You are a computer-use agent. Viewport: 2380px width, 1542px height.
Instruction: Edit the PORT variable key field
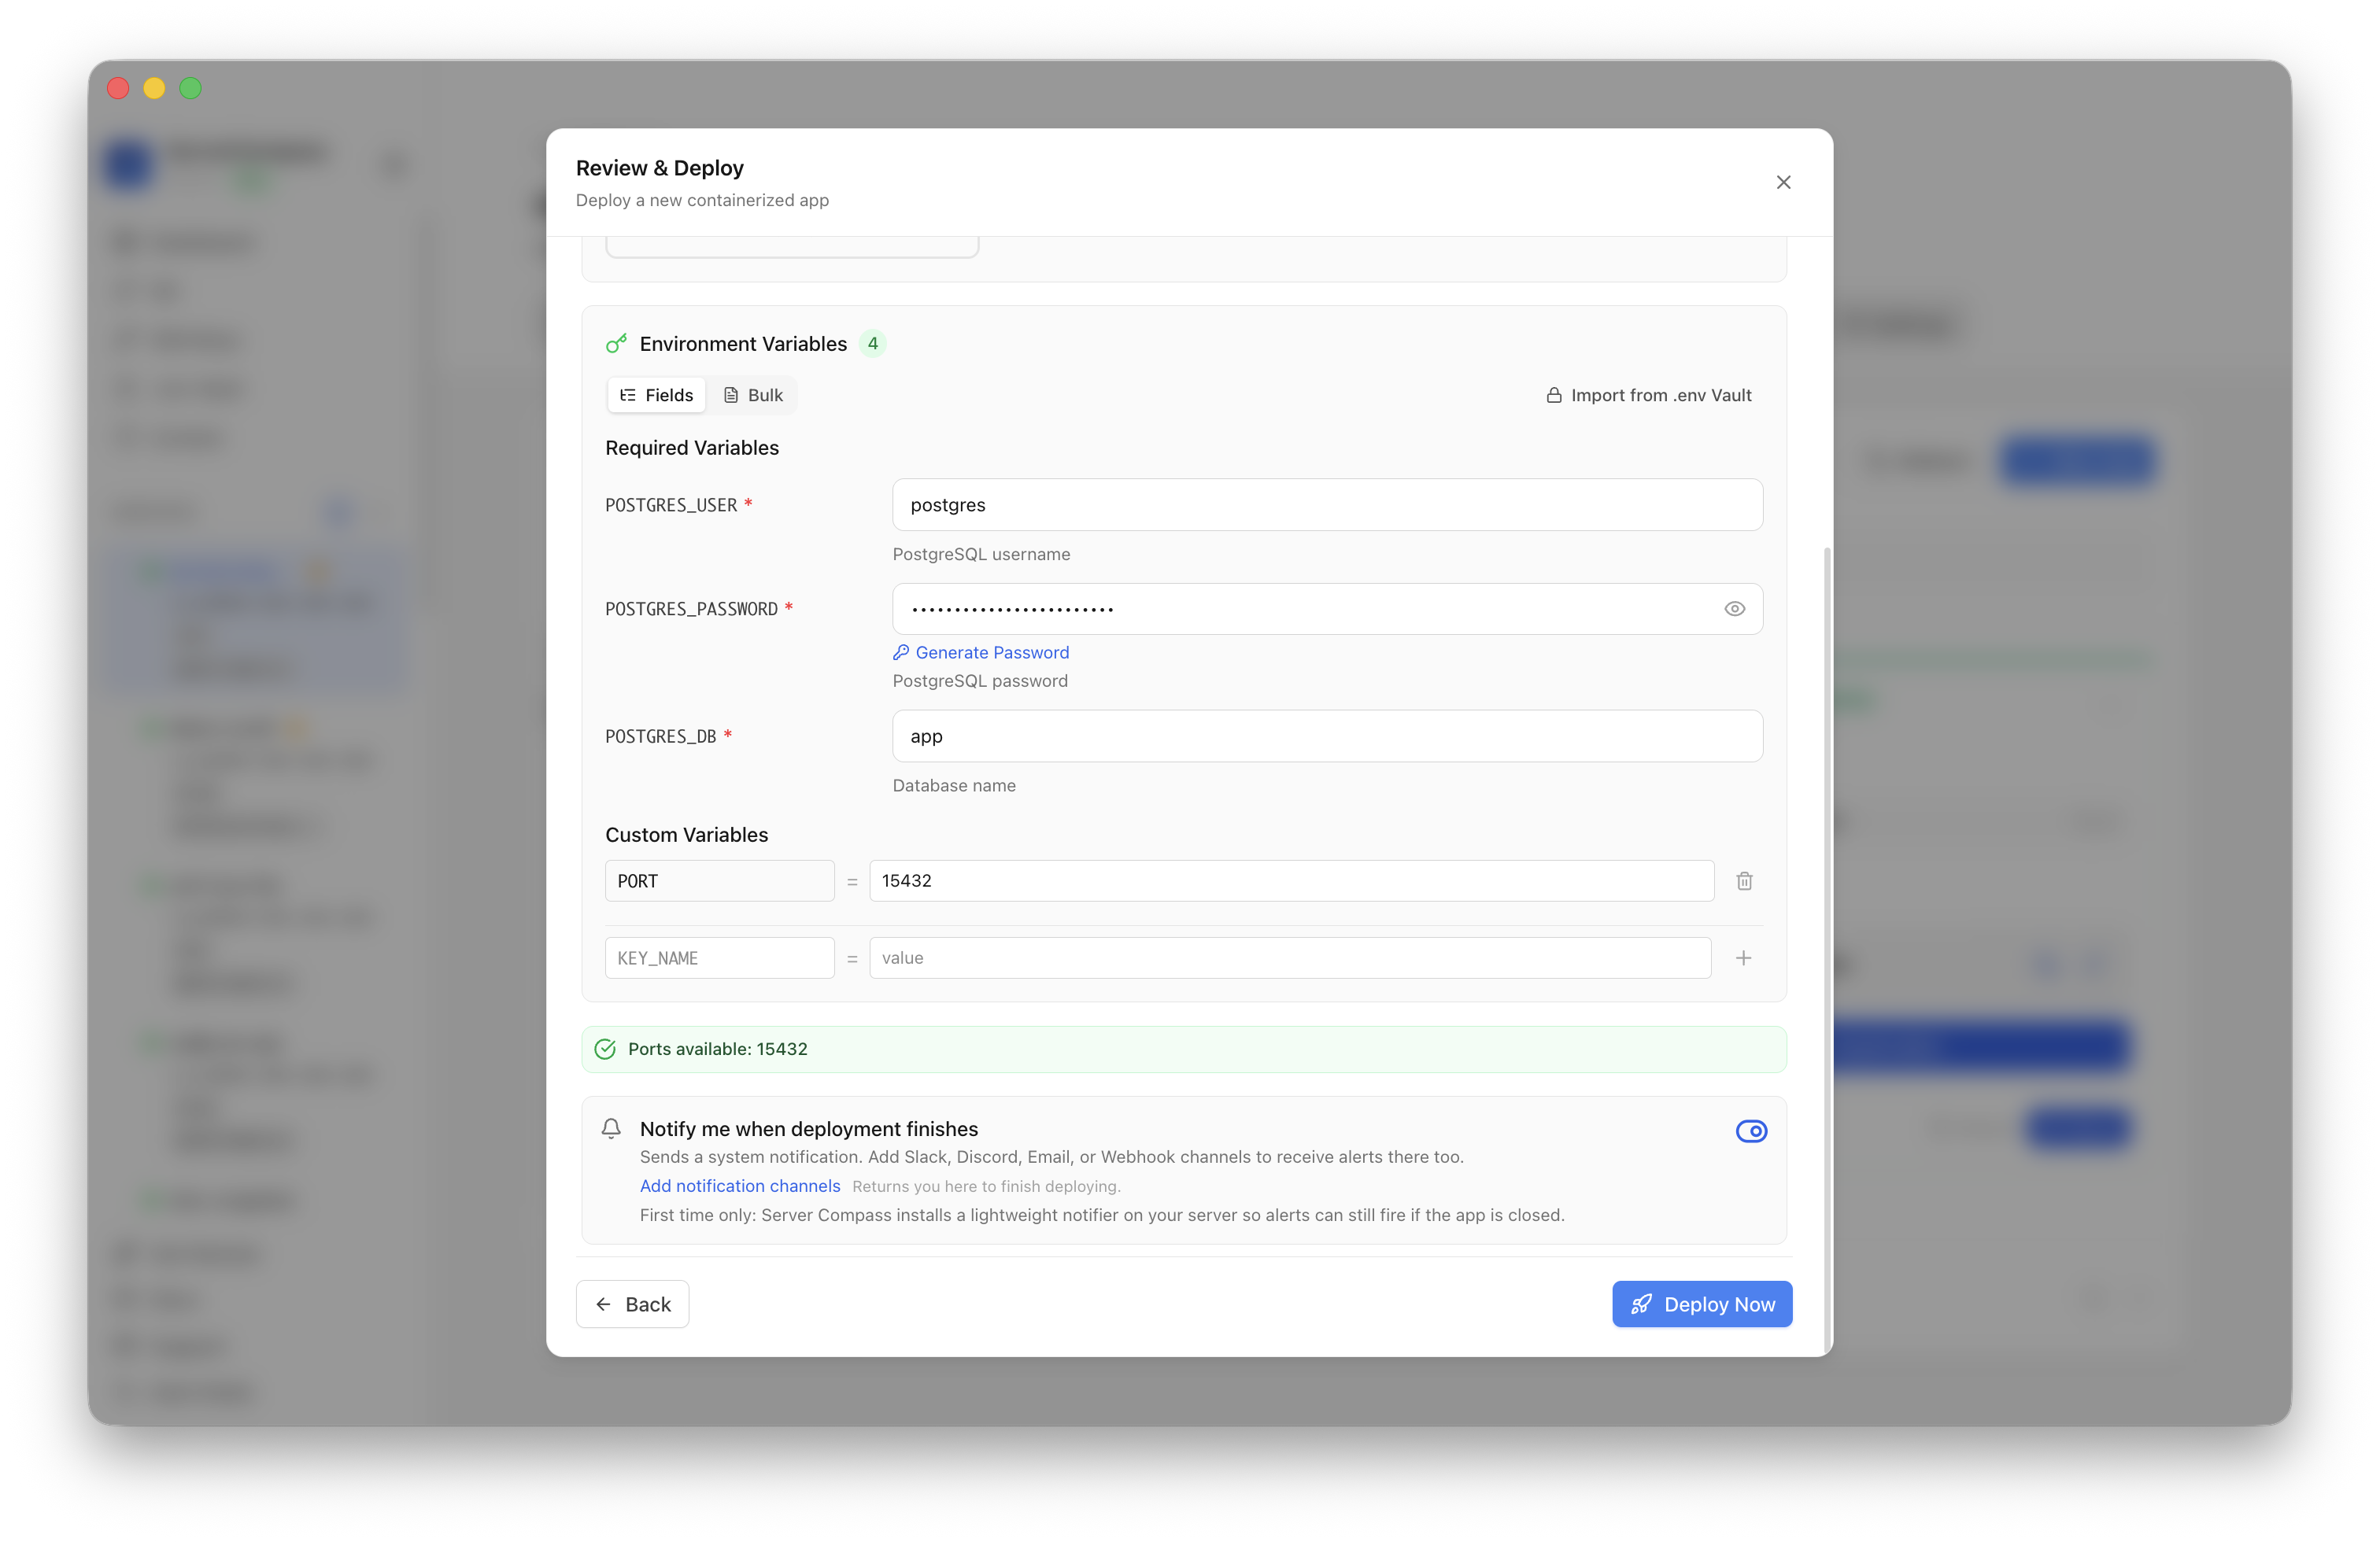pyautogui.click(x=720, y=880)
